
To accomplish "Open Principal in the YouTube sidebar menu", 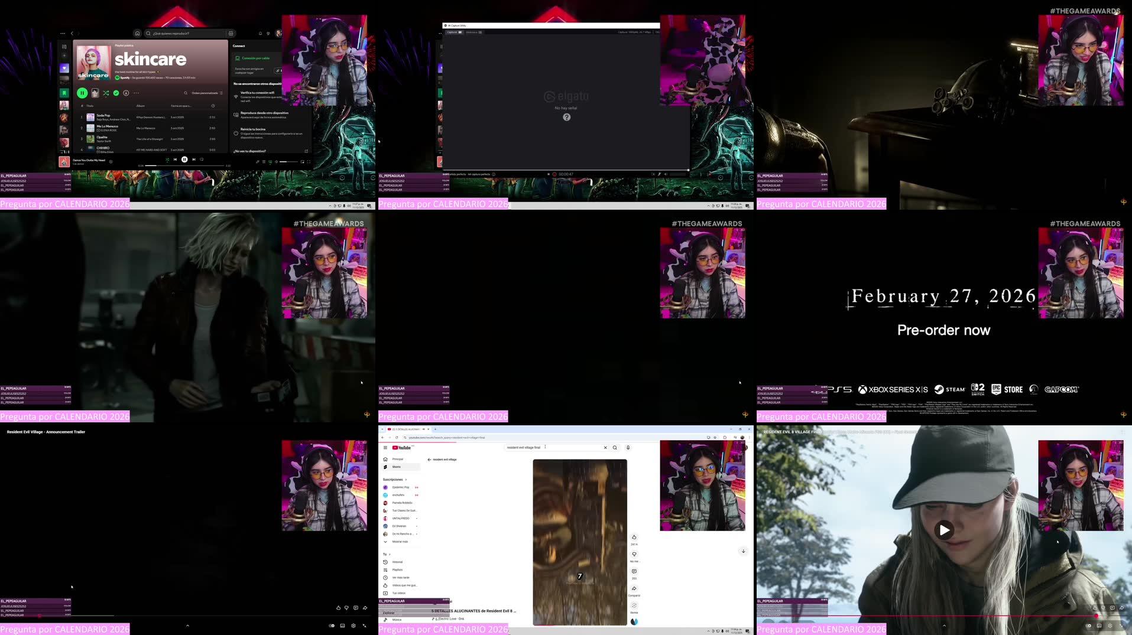I will [398, 459].
